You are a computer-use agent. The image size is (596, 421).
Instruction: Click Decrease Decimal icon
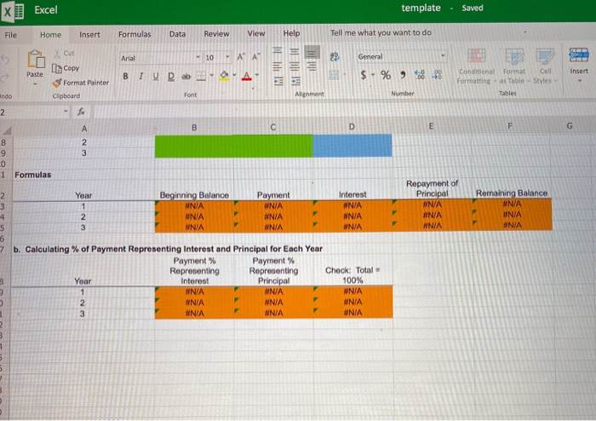tap(437, 74)
